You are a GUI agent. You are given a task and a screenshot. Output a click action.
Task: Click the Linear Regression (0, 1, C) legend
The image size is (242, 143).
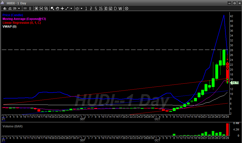(x=22, y=23)
